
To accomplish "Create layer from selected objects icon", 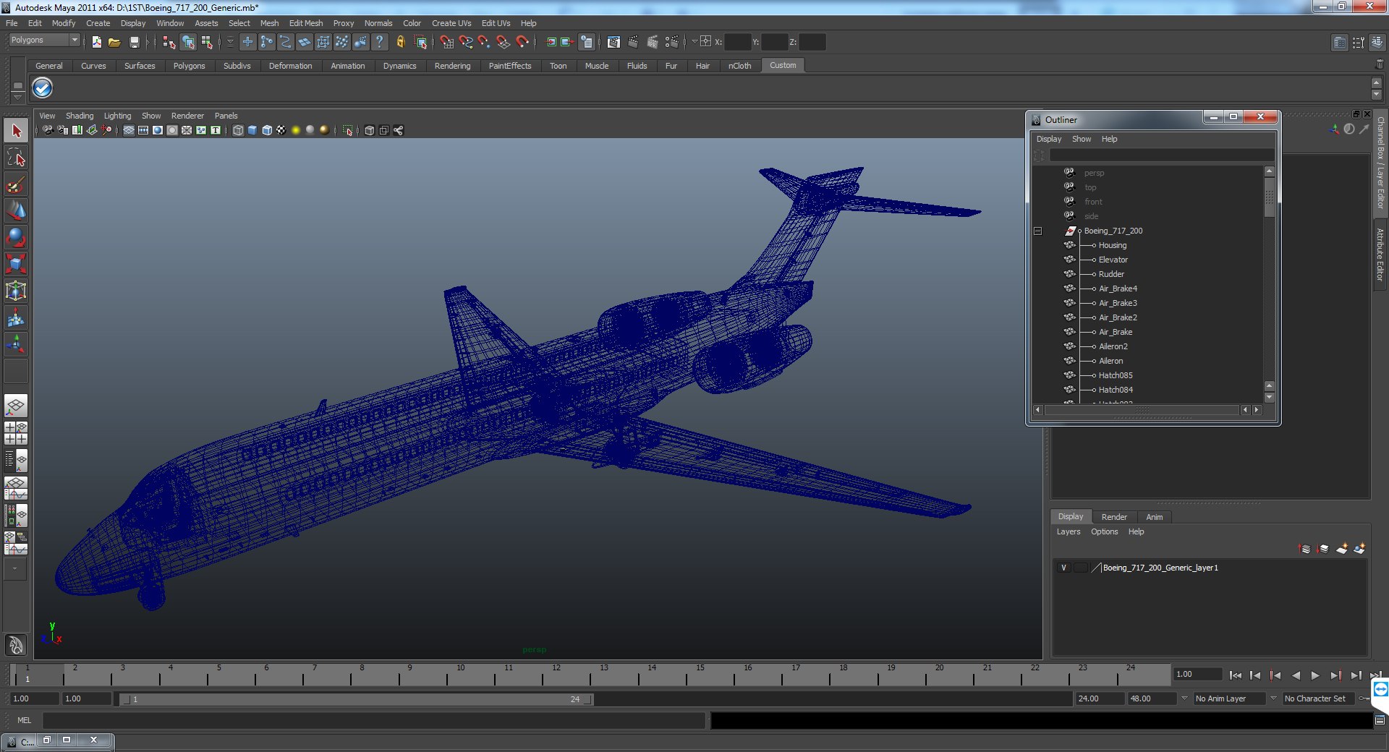I will 1359,549.
